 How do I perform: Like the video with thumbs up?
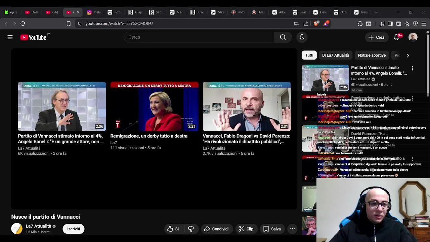[173, 229]
